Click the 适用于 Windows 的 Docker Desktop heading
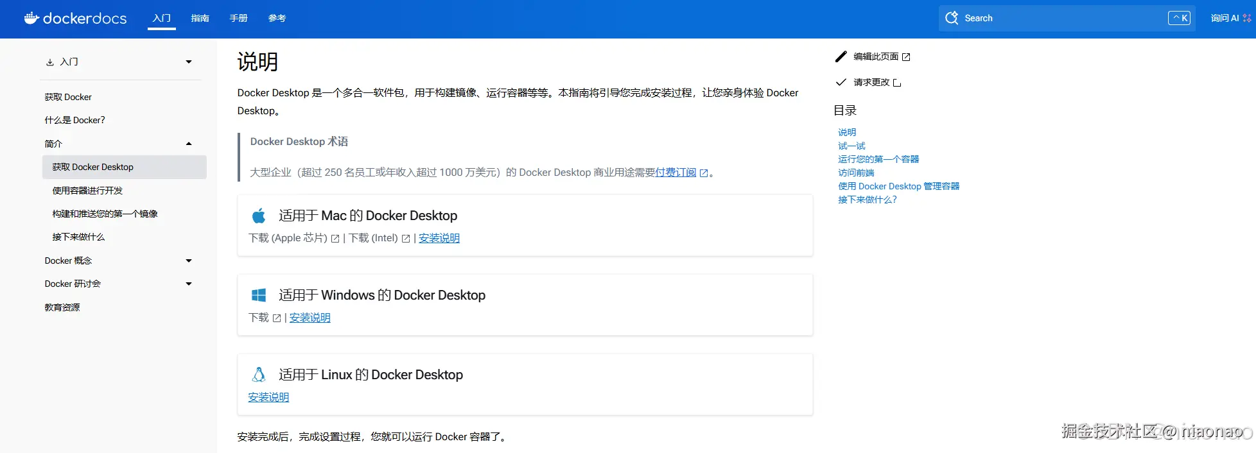The width and height of the screenshot is (1256, 453). pyautogui.click(x=382, y=295)
